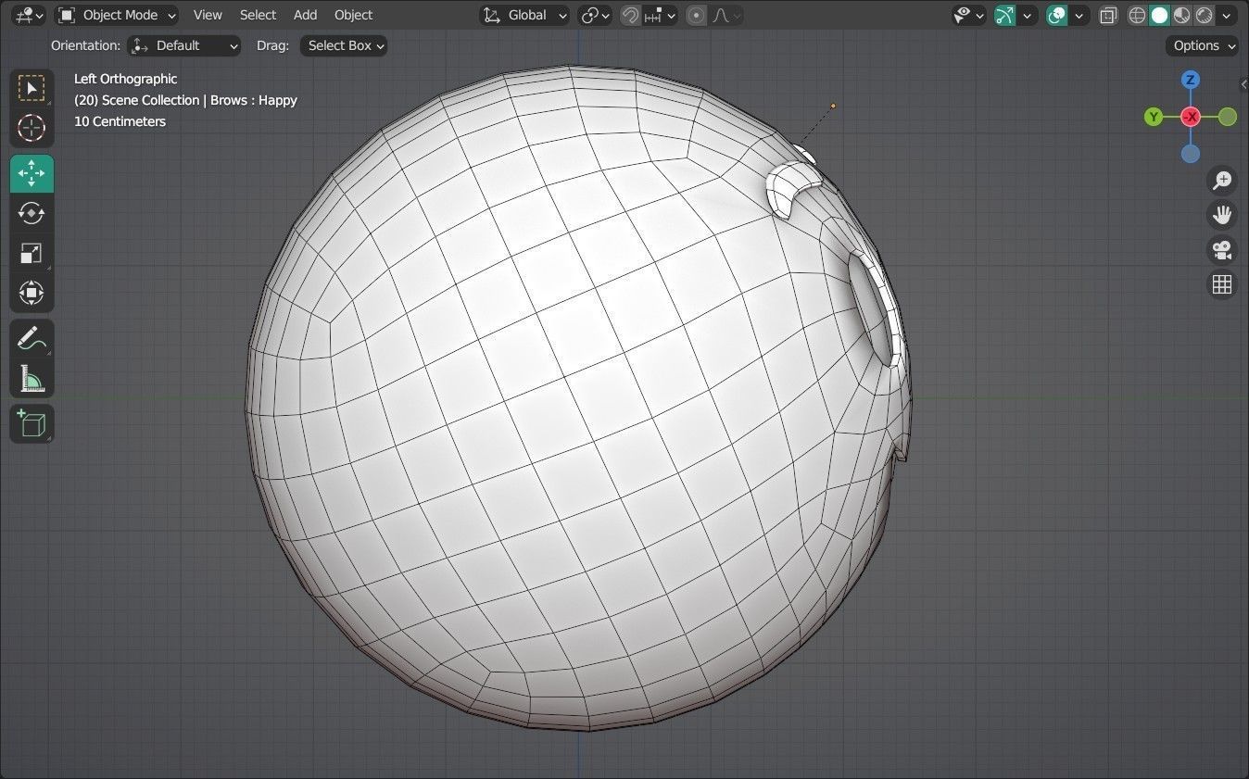Open the snapping options dropdown

[660, 15]
